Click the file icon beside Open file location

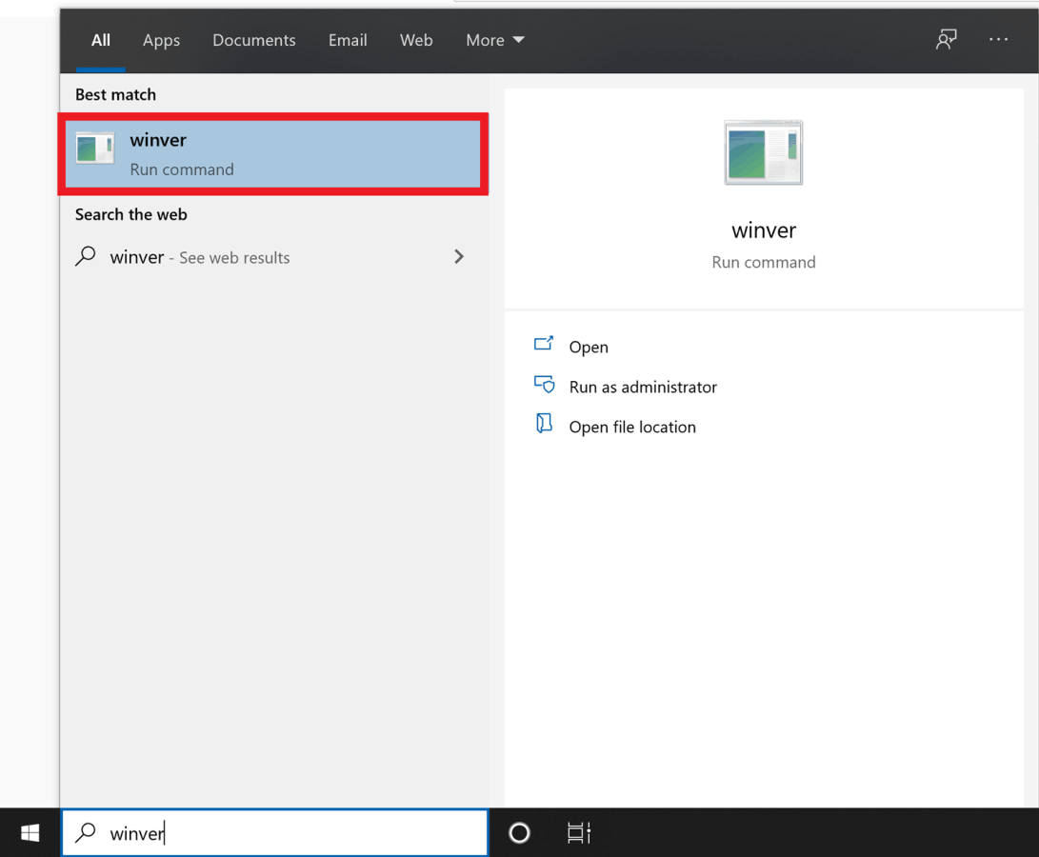tap(544, 425)
